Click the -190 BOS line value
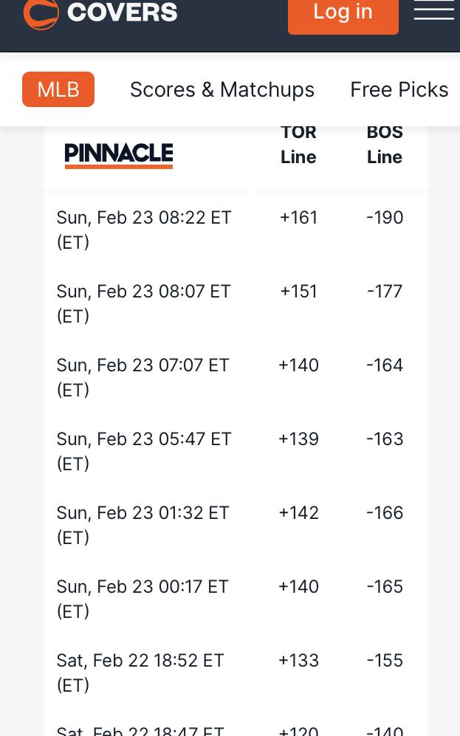The height and width of the screenshot is (736, 460). point(385,218)
